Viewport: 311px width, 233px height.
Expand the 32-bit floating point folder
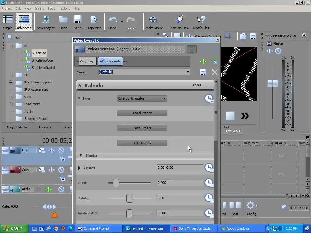pyautogui.click(x=11, y=82)
